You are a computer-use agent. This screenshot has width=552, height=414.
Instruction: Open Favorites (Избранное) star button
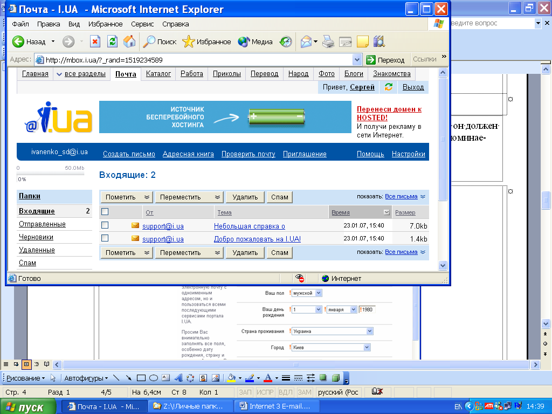206,42
